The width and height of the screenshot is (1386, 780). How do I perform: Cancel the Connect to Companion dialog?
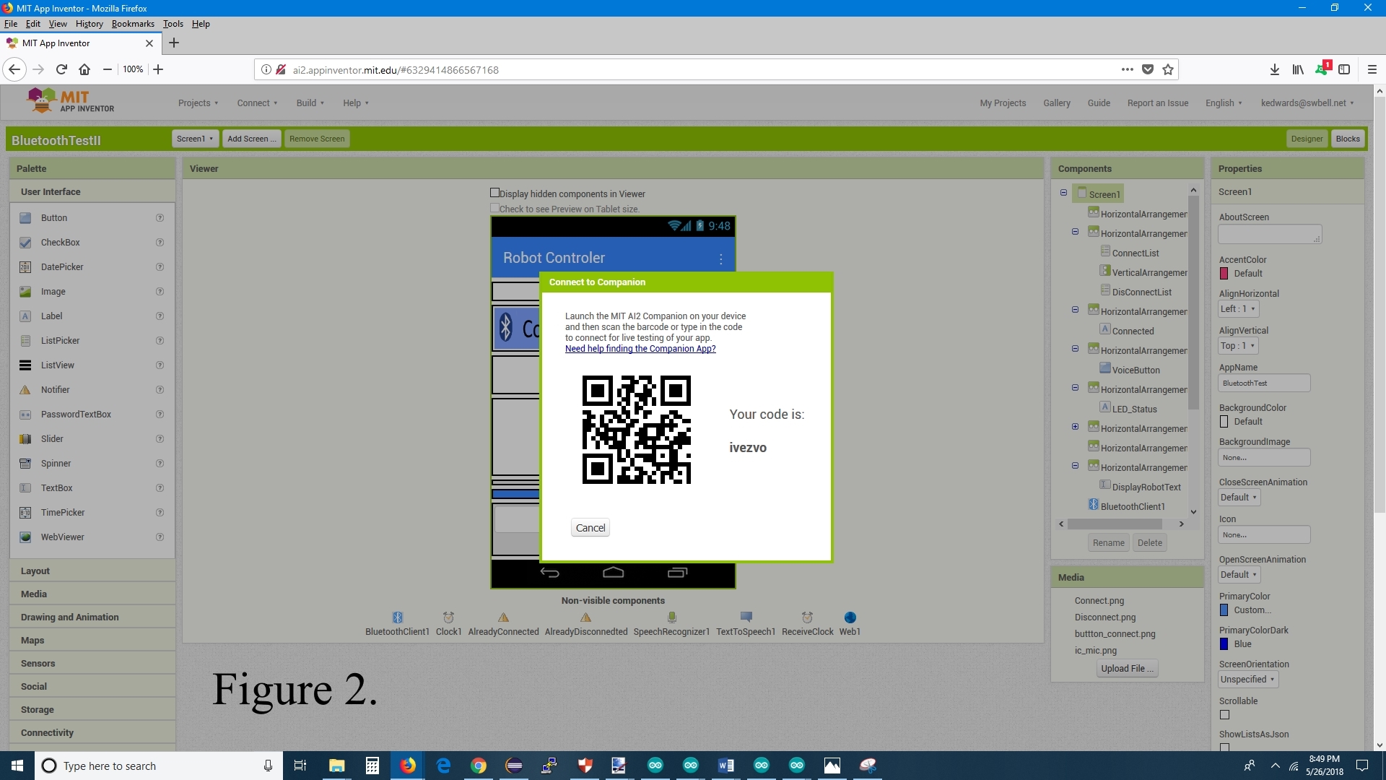click(x=590, y=528)
